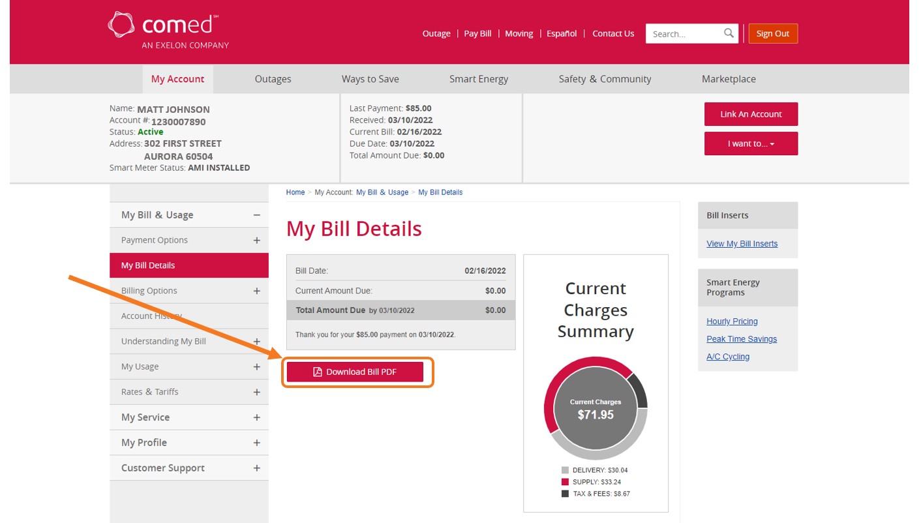Click the search magnifier icon
The height and width of the screenshot is (523, 921).
click(729, 33)
